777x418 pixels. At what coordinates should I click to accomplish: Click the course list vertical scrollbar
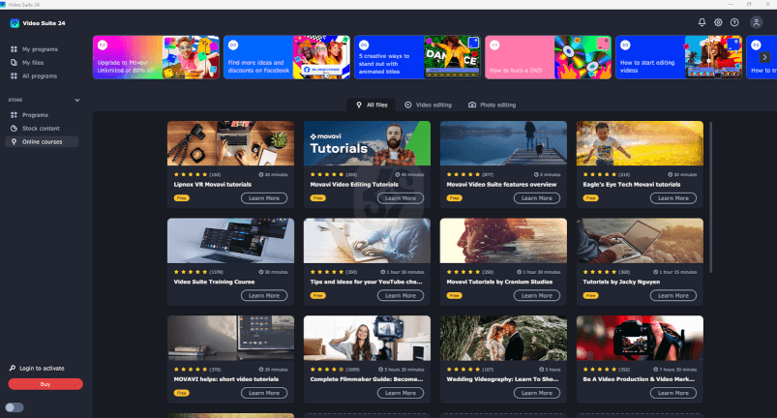(x=711, y=197)
